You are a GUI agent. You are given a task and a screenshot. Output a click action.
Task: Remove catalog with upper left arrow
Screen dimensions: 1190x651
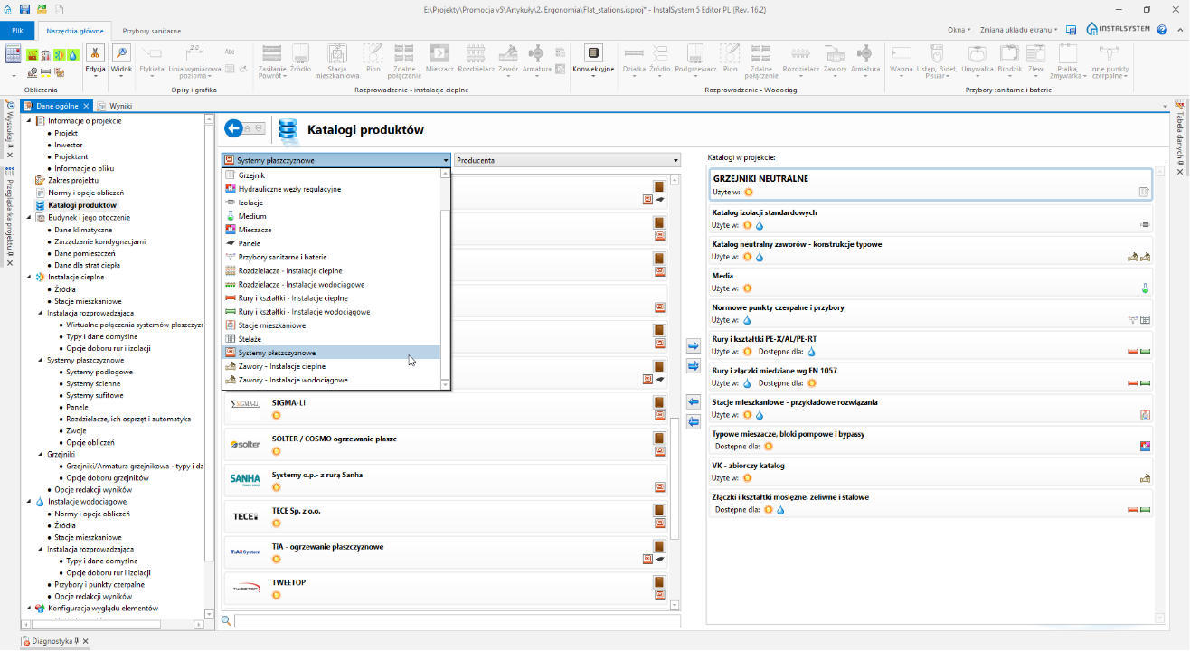tap(694, 401)
